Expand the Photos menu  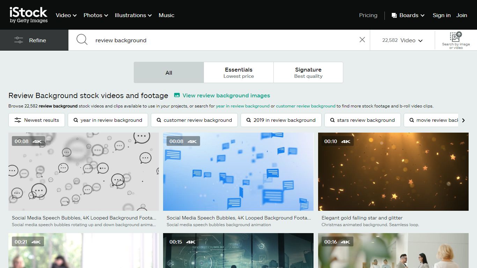(x=96, y=15)
